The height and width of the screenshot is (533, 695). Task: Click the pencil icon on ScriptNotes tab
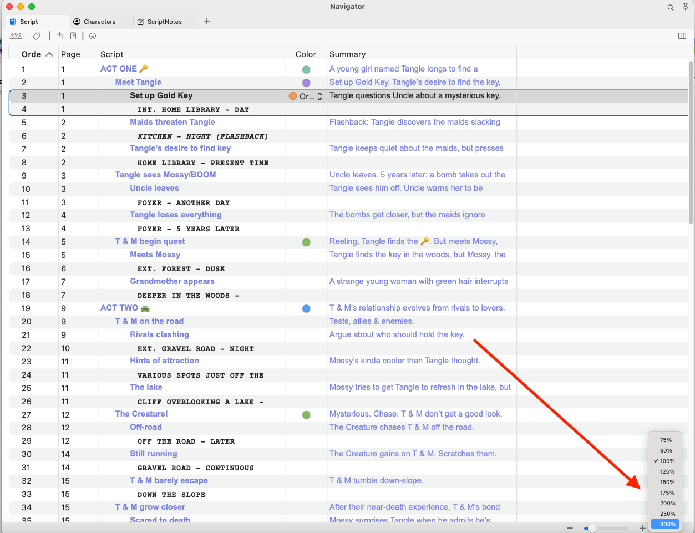click(141, 22)
